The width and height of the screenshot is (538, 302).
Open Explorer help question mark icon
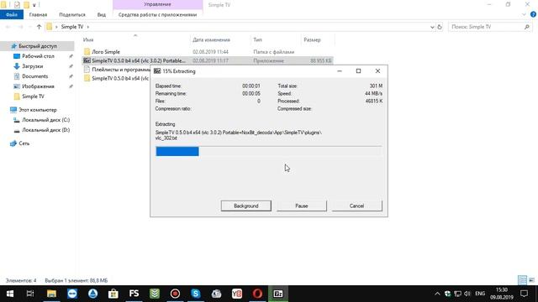(533, 14)
